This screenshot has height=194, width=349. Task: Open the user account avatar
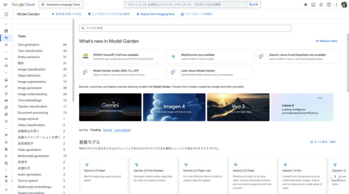[x=344, y=4]
